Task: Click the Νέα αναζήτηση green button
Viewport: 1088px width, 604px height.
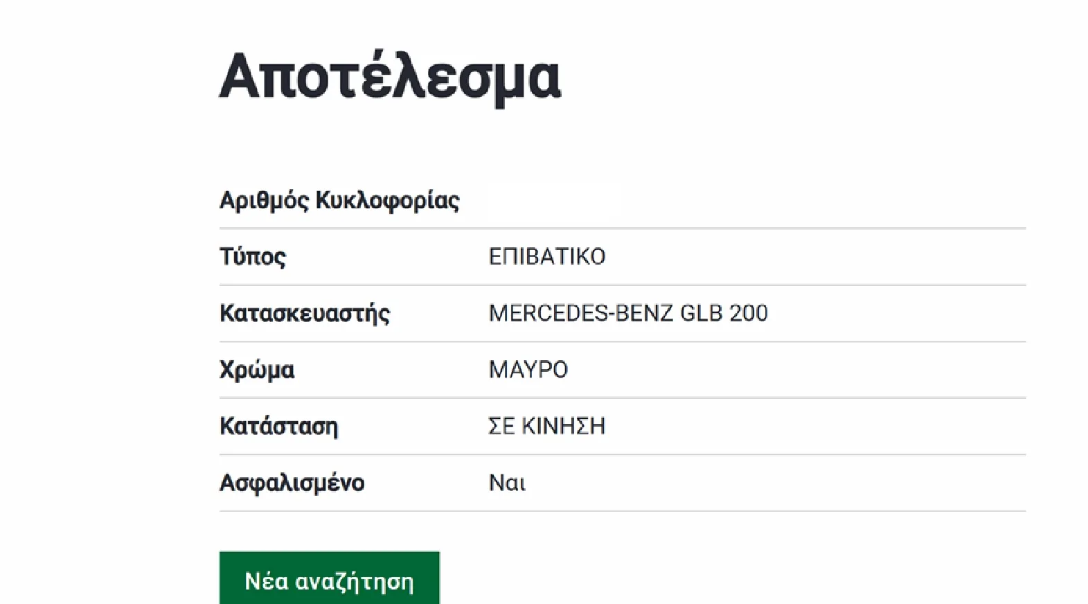Action: [x=329, y=580]
